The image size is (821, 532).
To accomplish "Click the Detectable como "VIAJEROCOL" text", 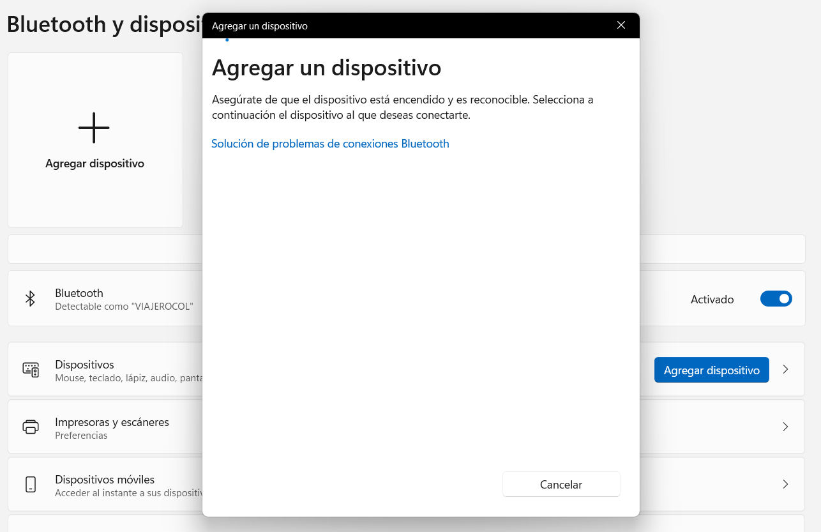I will point(124,307).
